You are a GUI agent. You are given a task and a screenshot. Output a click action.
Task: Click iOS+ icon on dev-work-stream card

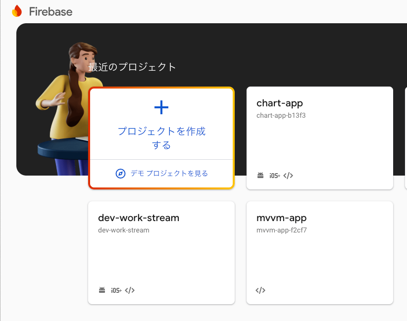(116, 291)
